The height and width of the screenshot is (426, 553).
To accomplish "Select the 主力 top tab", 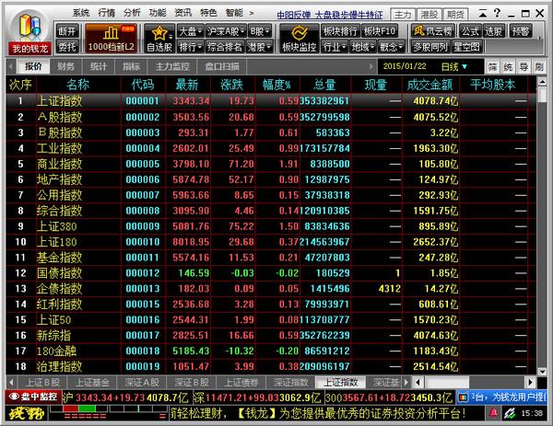I will (403, 15).
